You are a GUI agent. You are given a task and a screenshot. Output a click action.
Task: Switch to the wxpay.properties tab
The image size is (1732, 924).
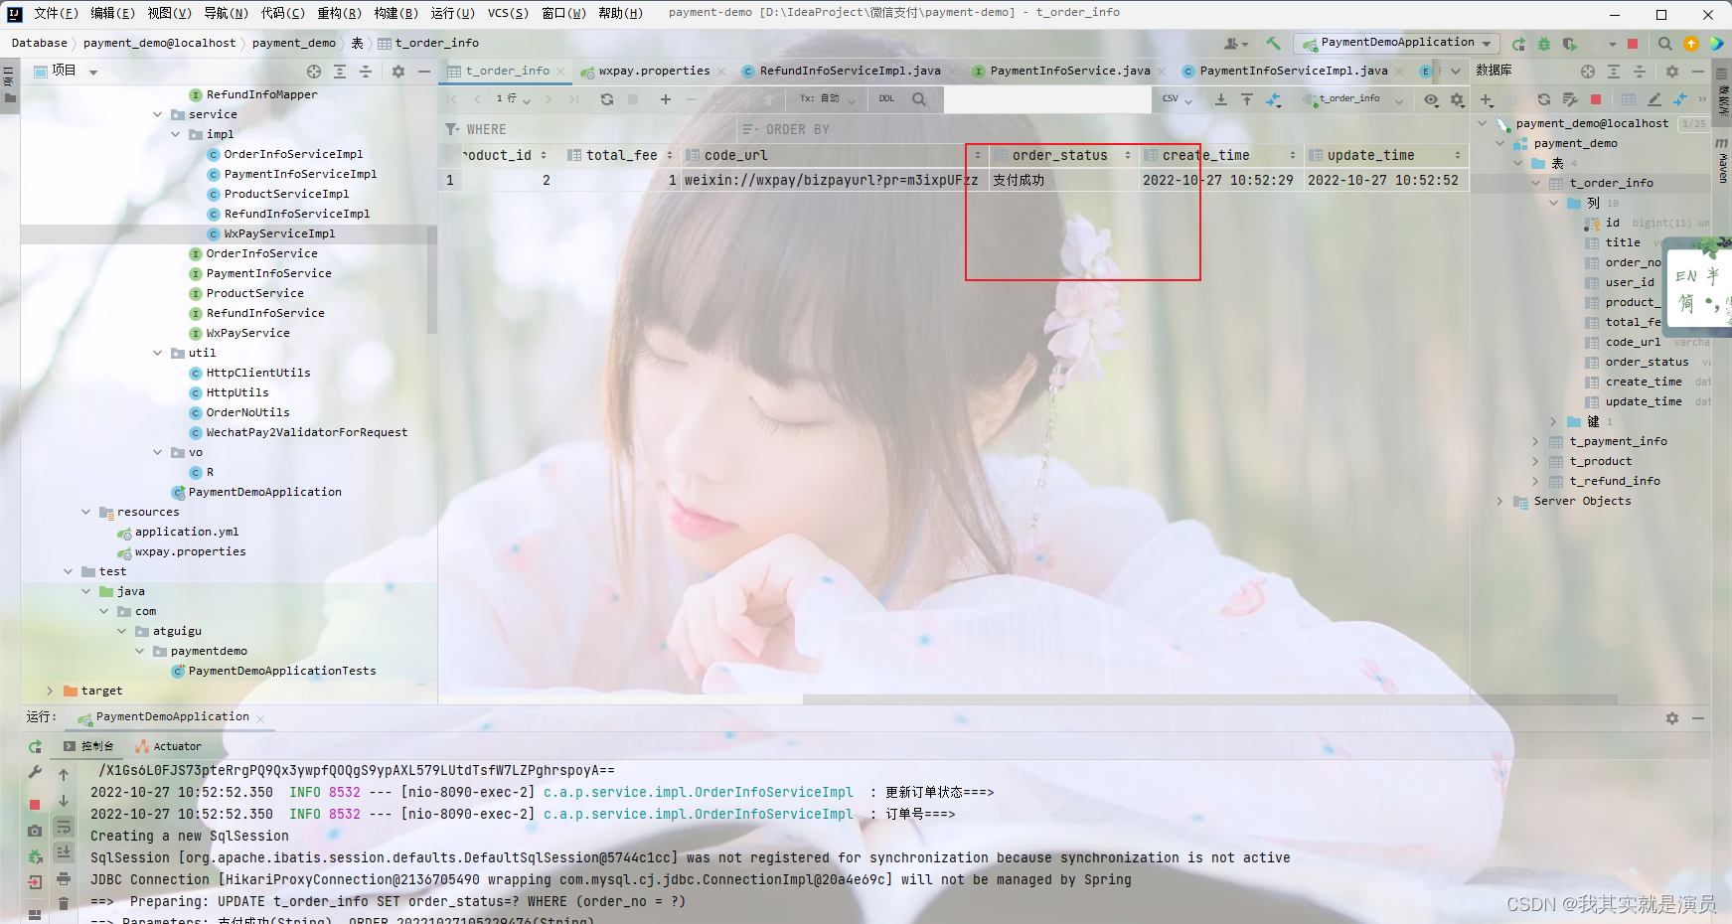pyautogui.click(x=654, y=72)
